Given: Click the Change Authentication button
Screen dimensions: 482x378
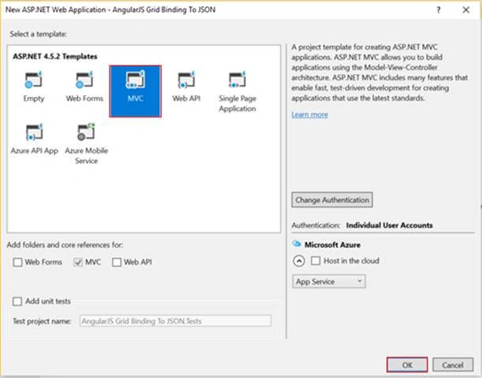Looking at the screenshot, I should 332,200.
